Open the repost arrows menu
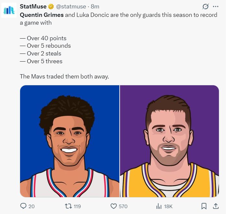 [x=68, y=206]
